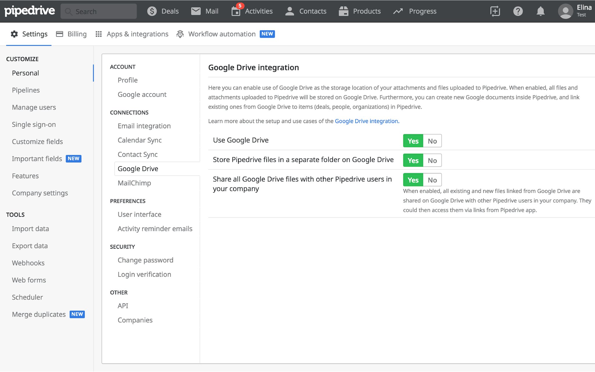Turn off sharing Drive files with company users
Screen dimensions: 595x372
point(432,180)
